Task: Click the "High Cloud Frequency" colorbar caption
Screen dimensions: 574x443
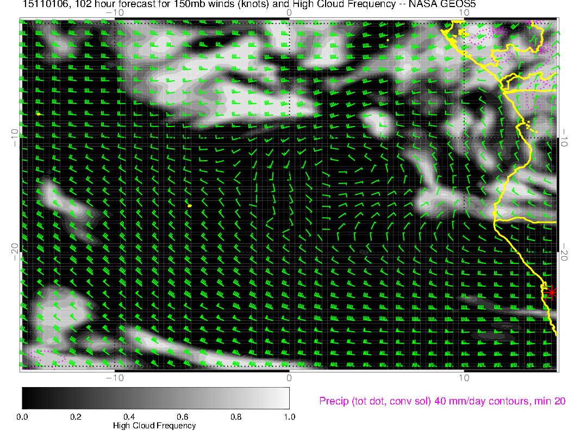Action: coord(154,426)
